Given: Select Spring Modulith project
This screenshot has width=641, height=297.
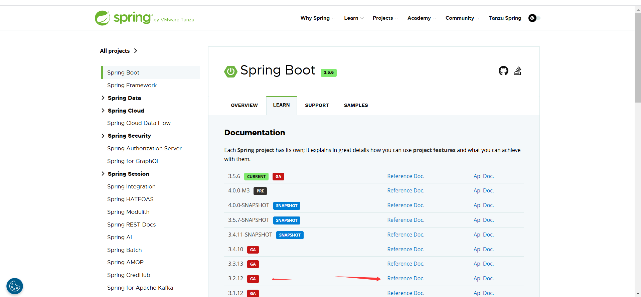Looking at the screenshot, I should pyautogui.click(x=128, y=212).
